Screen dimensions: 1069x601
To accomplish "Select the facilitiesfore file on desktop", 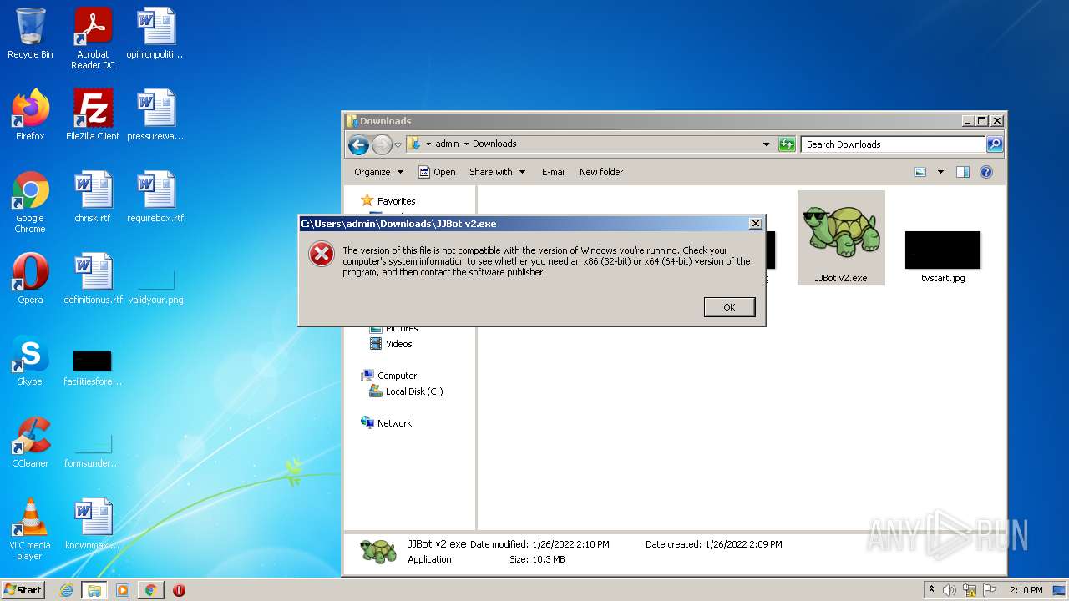I will pyautogui.click(x=93, y=367).
